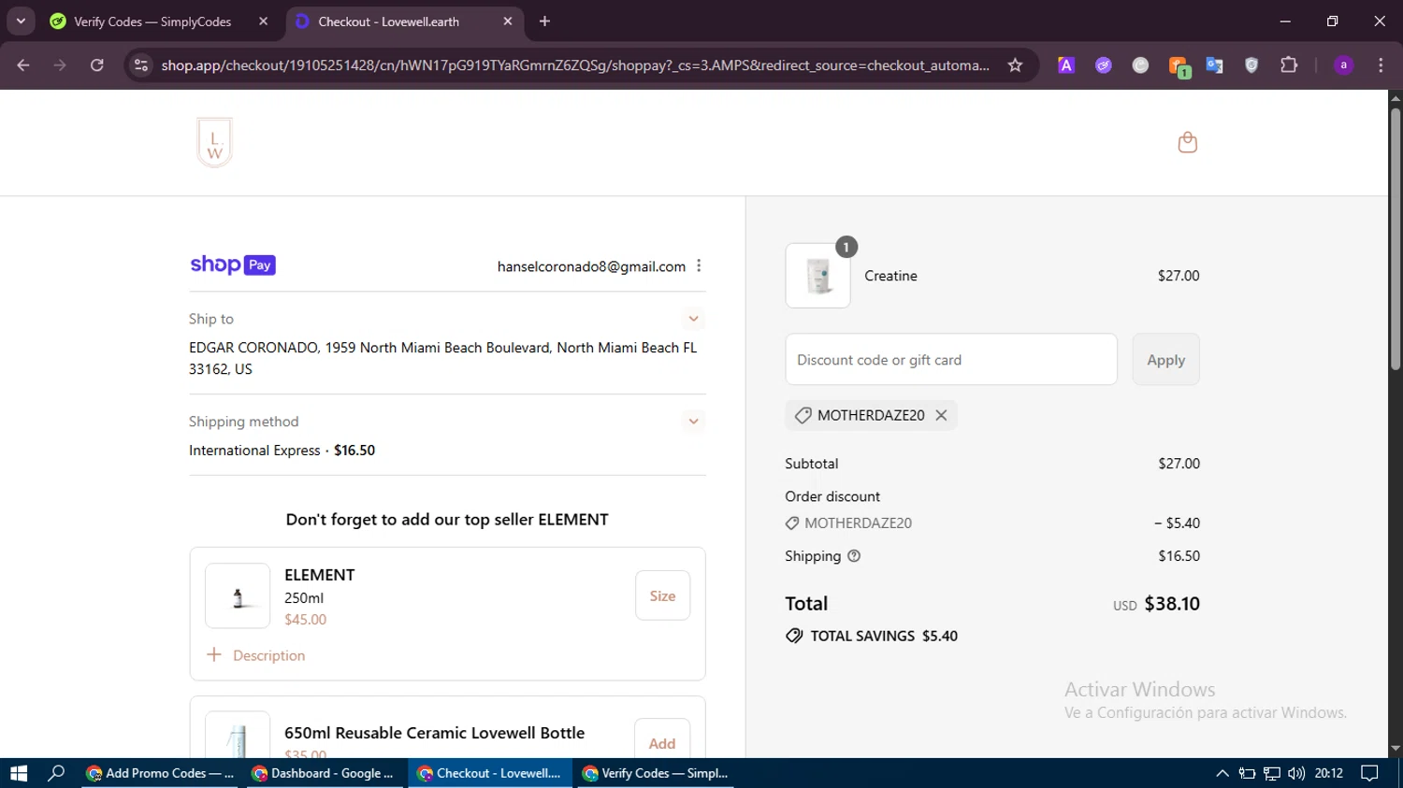Click the ELEMENT product thumbnail

tap(238, 595)
